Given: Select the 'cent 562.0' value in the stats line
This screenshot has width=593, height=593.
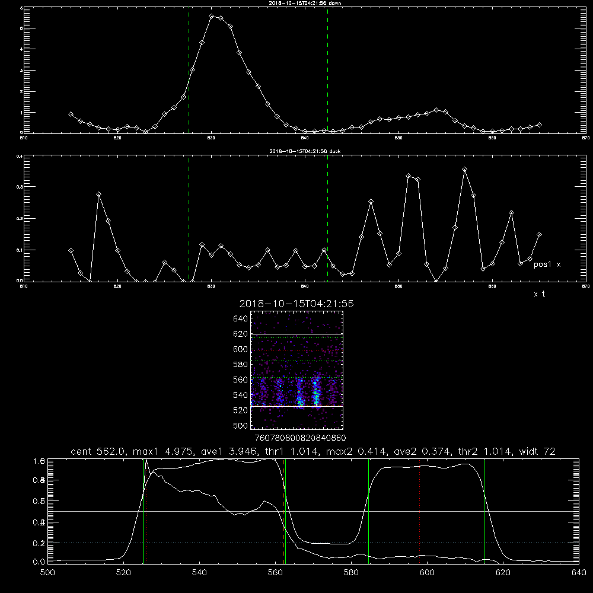Looking at the screenshot, I should point(98,451).
